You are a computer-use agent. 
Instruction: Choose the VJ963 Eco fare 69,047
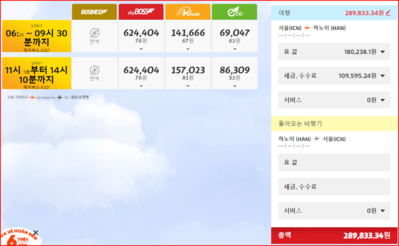[x=235, y=36]
